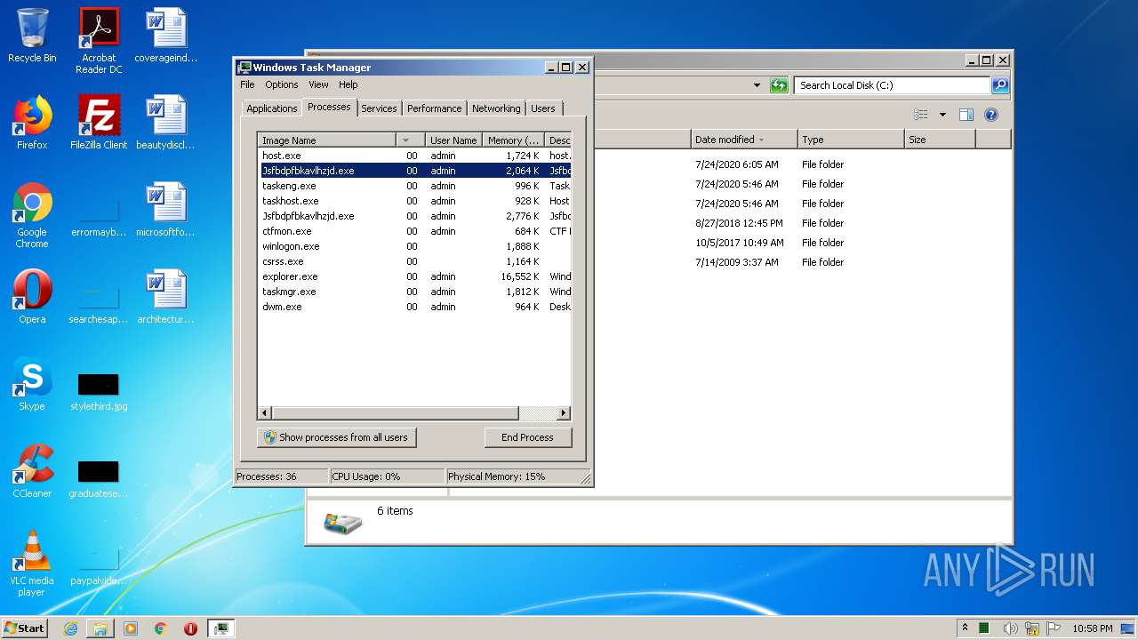Select the searchesap desktop file

(x=99, y=302)
